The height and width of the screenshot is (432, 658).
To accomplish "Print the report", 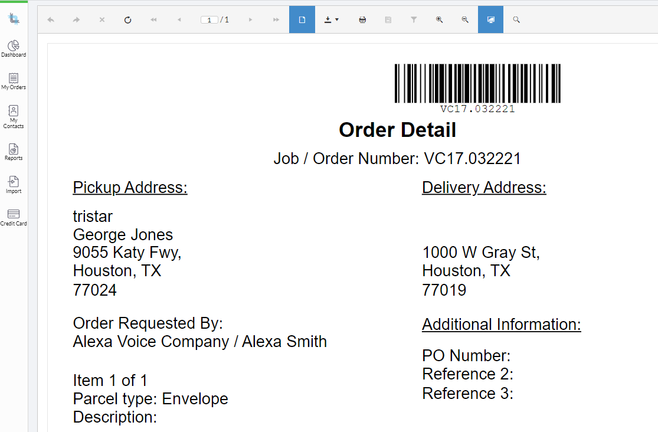I will coord(362,19).
